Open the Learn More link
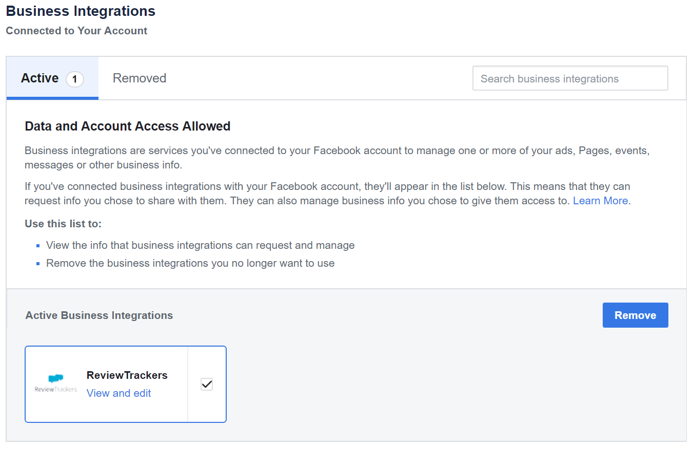Viewport: 693px width, 449px height. click(x=600, y=201)
